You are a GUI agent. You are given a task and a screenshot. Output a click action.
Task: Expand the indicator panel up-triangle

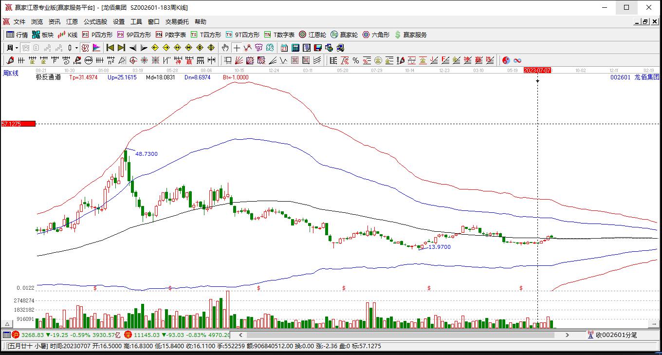pos(7,324)
